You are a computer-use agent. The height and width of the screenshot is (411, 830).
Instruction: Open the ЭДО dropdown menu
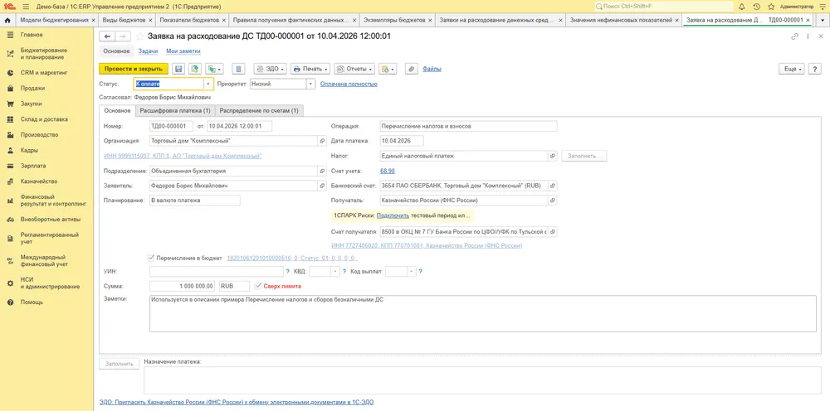click(x=271, y=69)
